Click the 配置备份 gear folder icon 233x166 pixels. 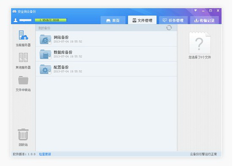45,69
